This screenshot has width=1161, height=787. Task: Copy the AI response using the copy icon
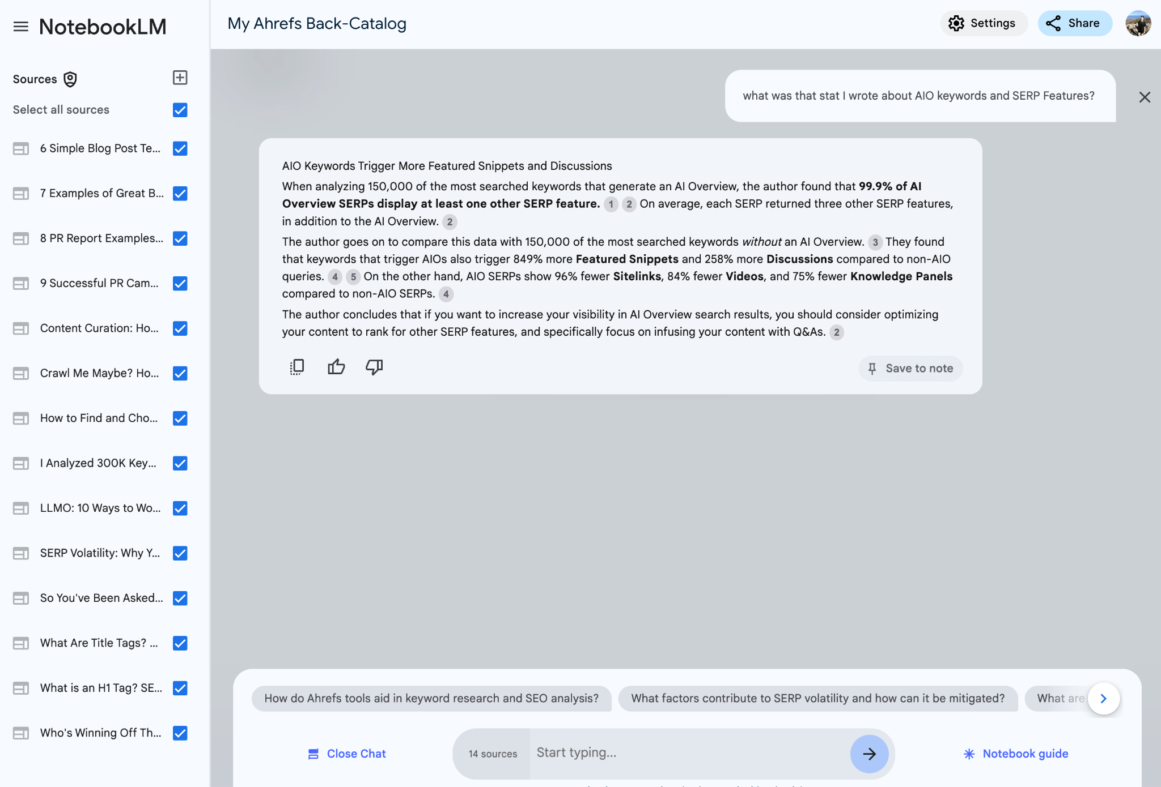(296, 367)
